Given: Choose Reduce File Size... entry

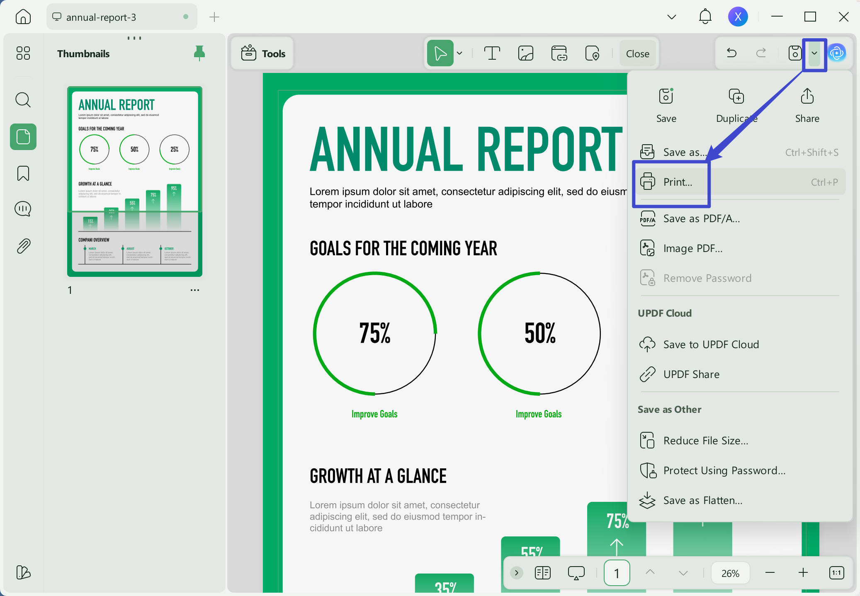Looking at the screenshot, I should 740,441.
